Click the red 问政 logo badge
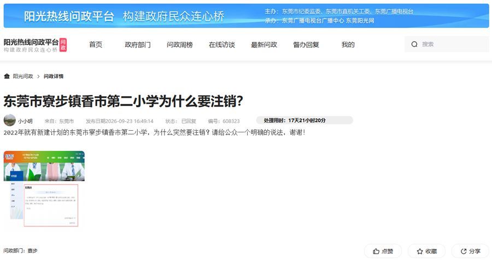 [63, 45]
